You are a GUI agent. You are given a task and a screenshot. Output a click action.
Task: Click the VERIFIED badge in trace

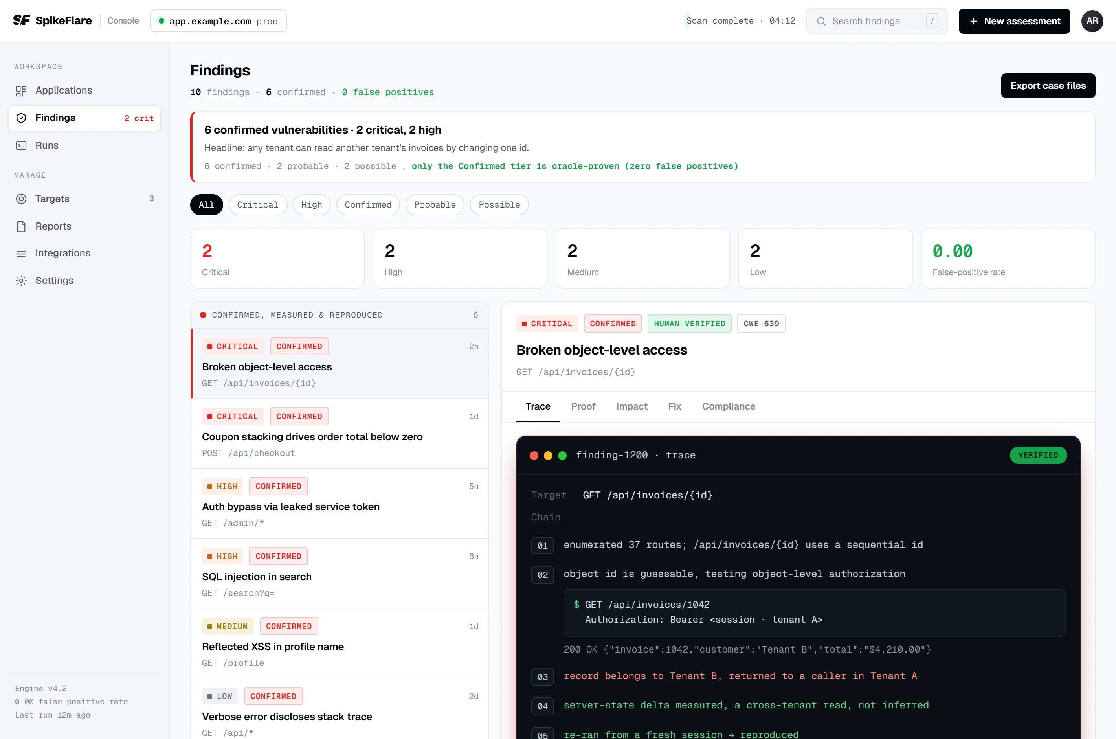(1038, 455)
